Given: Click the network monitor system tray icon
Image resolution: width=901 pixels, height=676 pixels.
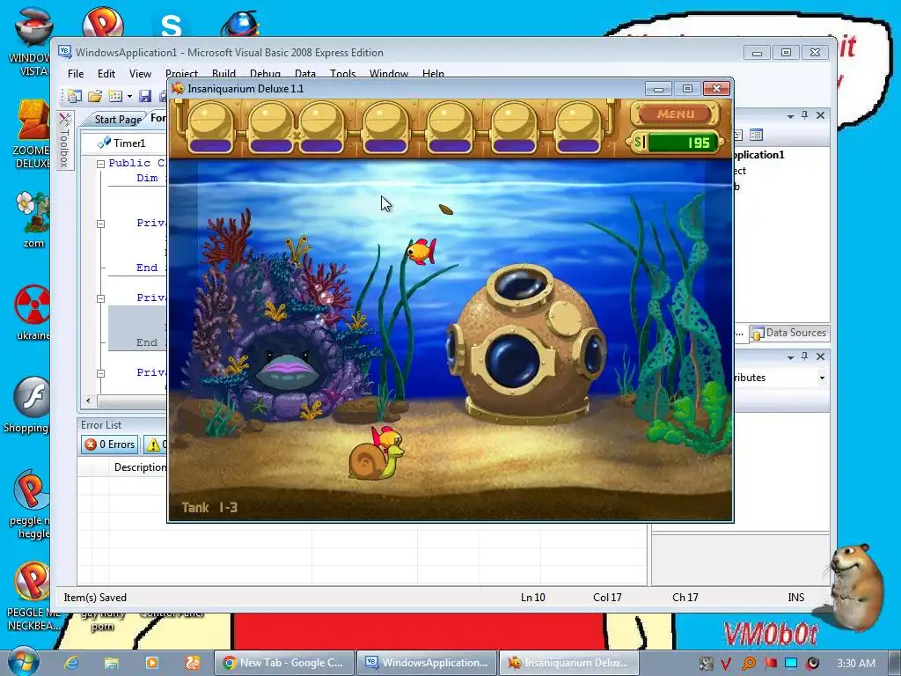Looking at the screenshot, I should [791, 663].
